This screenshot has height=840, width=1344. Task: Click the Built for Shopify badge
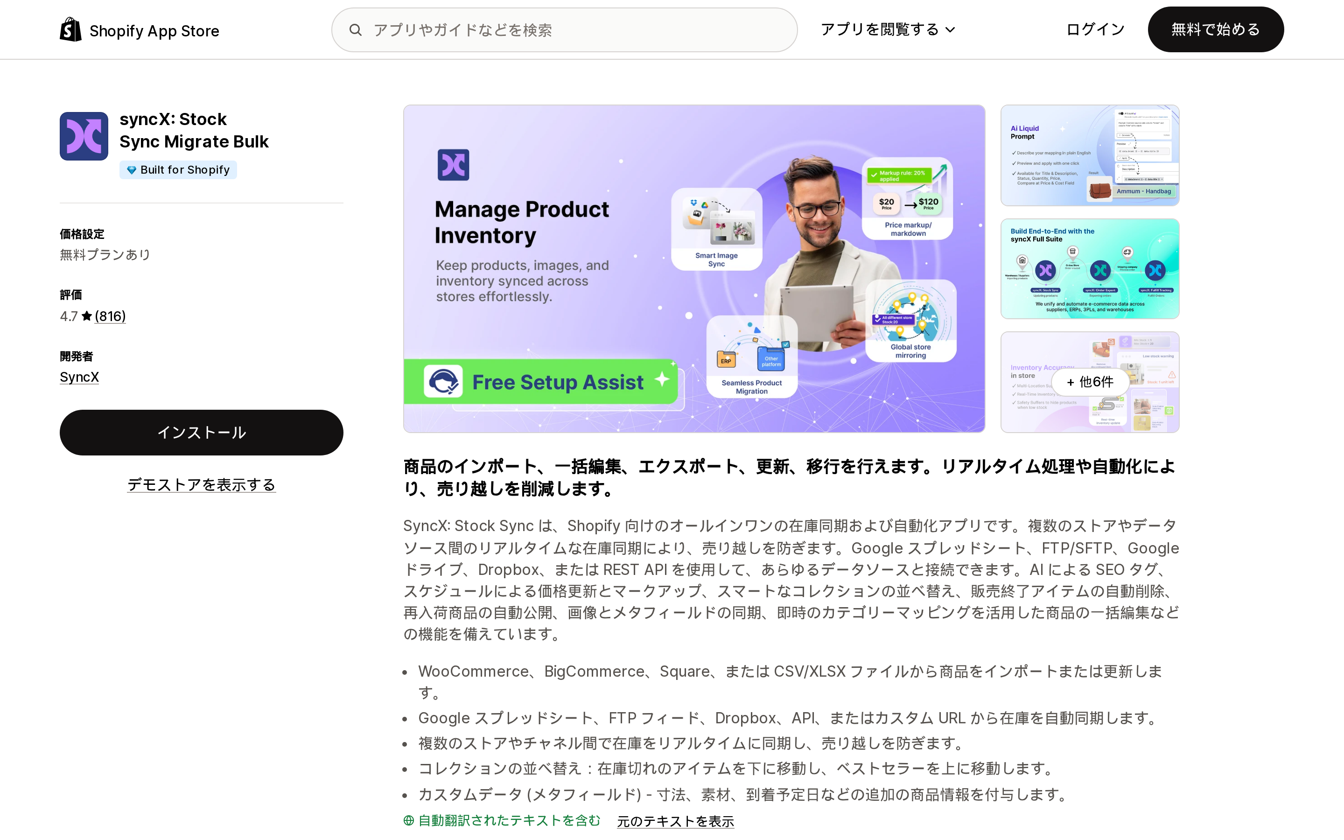coord(178,170)
